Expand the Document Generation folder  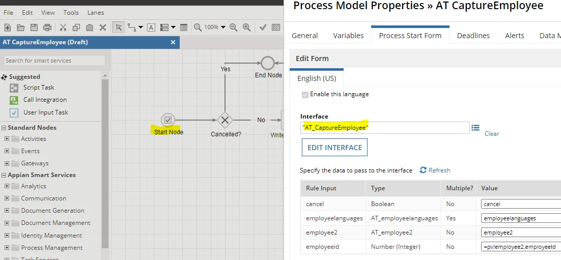tap(7, 210)
